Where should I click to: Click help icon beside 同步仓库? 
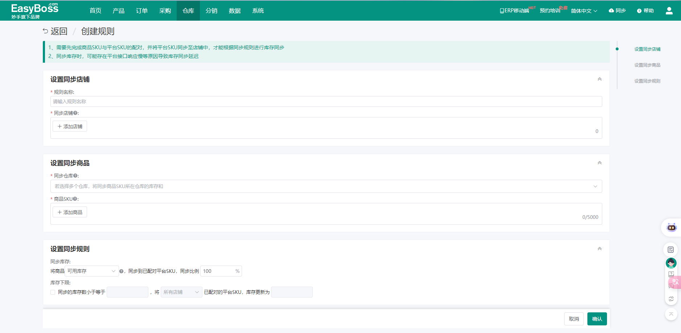coord(75,176)
